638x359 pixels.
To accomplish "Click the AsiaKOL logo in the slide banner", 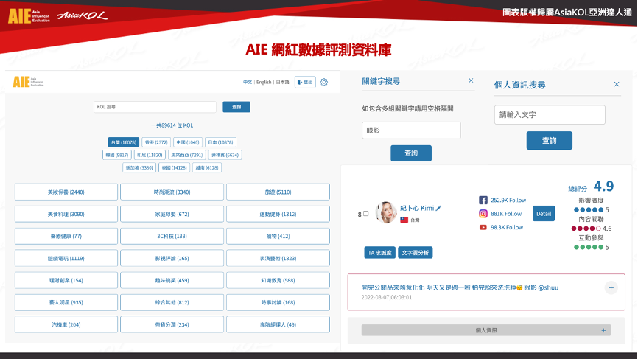I will pyautogui.click(x=83, y=16).
